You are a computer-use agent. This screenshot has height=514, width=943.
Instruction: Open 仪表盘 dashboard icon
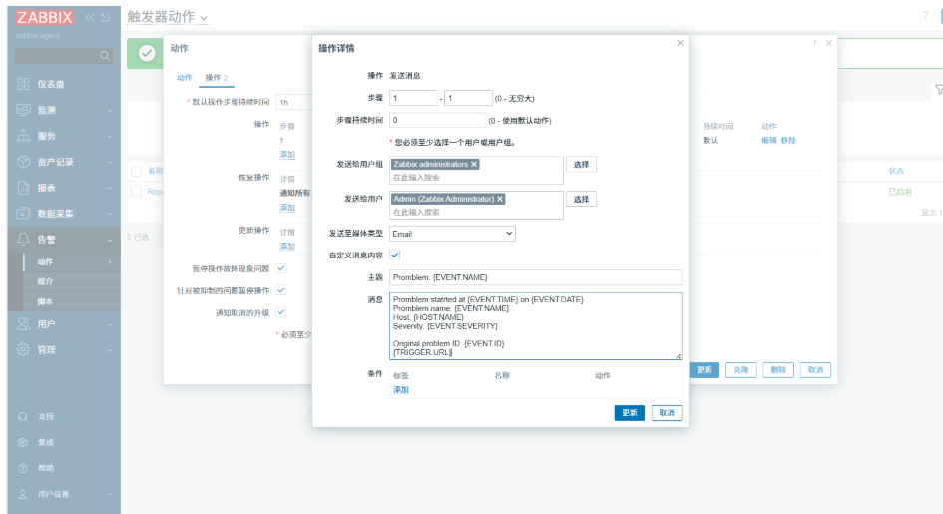point(23,84)
